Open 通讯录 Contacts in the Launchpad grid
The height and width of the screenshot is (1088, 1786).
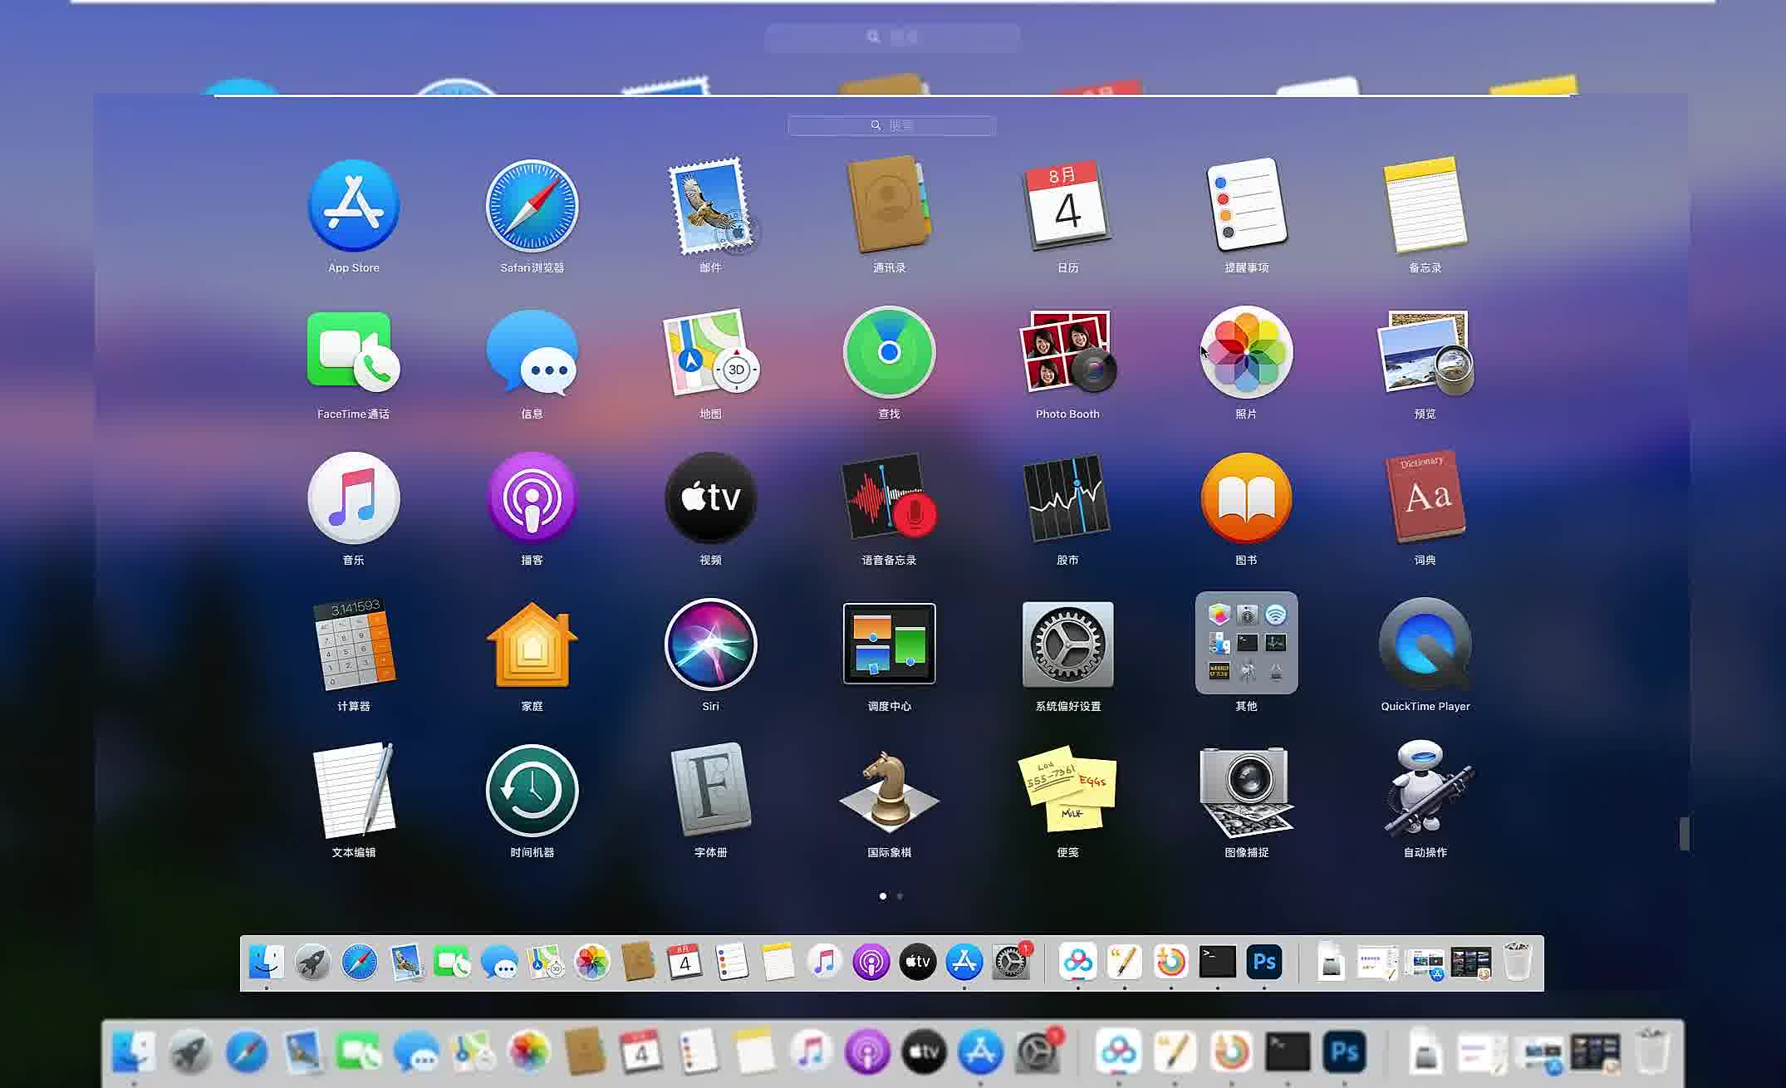coord(889,204)
